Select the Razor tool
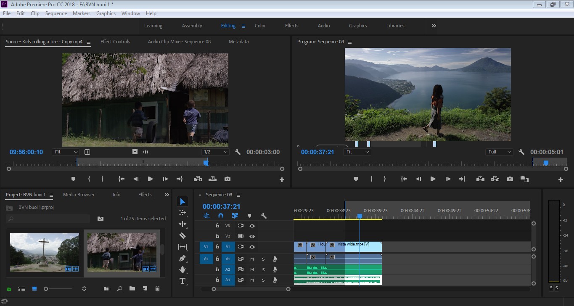 point(183,235)
